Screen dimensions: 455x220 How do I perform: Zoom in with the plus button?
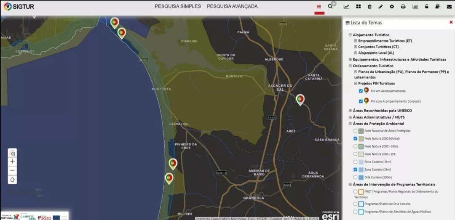[x=13, y=162]
